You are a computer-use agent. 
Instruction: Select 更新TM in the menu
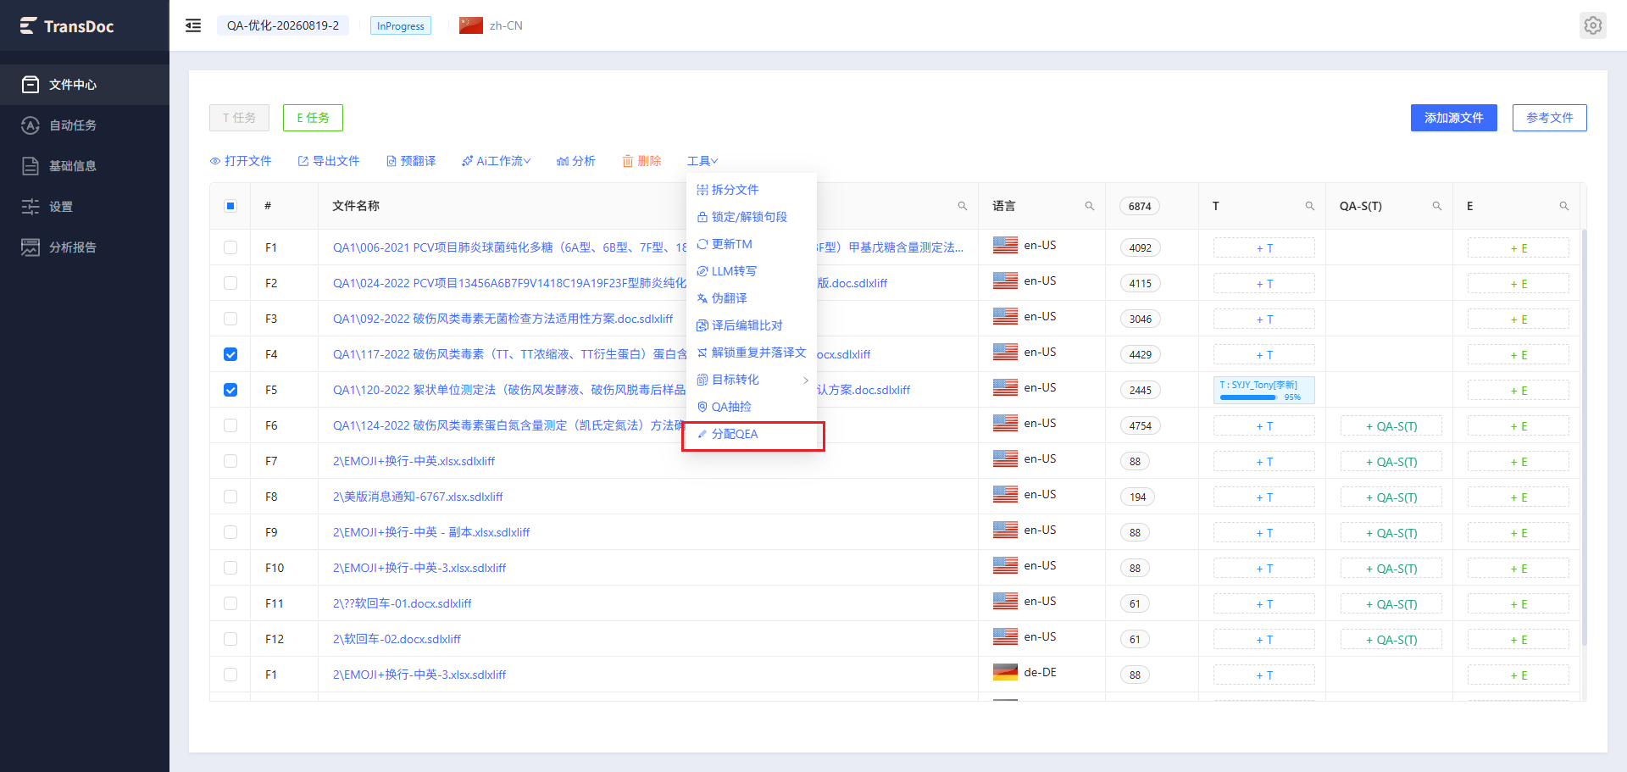pos(752,244)
